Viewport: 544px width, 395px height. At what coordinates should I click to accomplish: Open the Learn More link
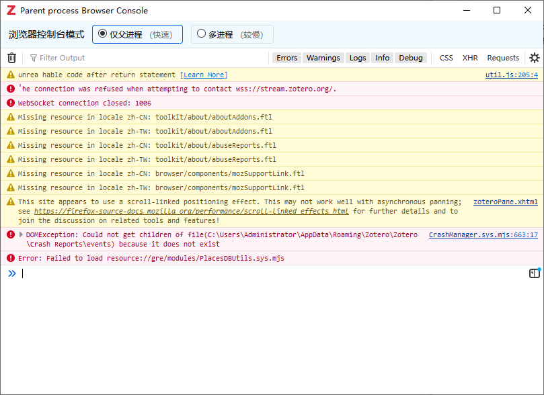tap(204, 75)
